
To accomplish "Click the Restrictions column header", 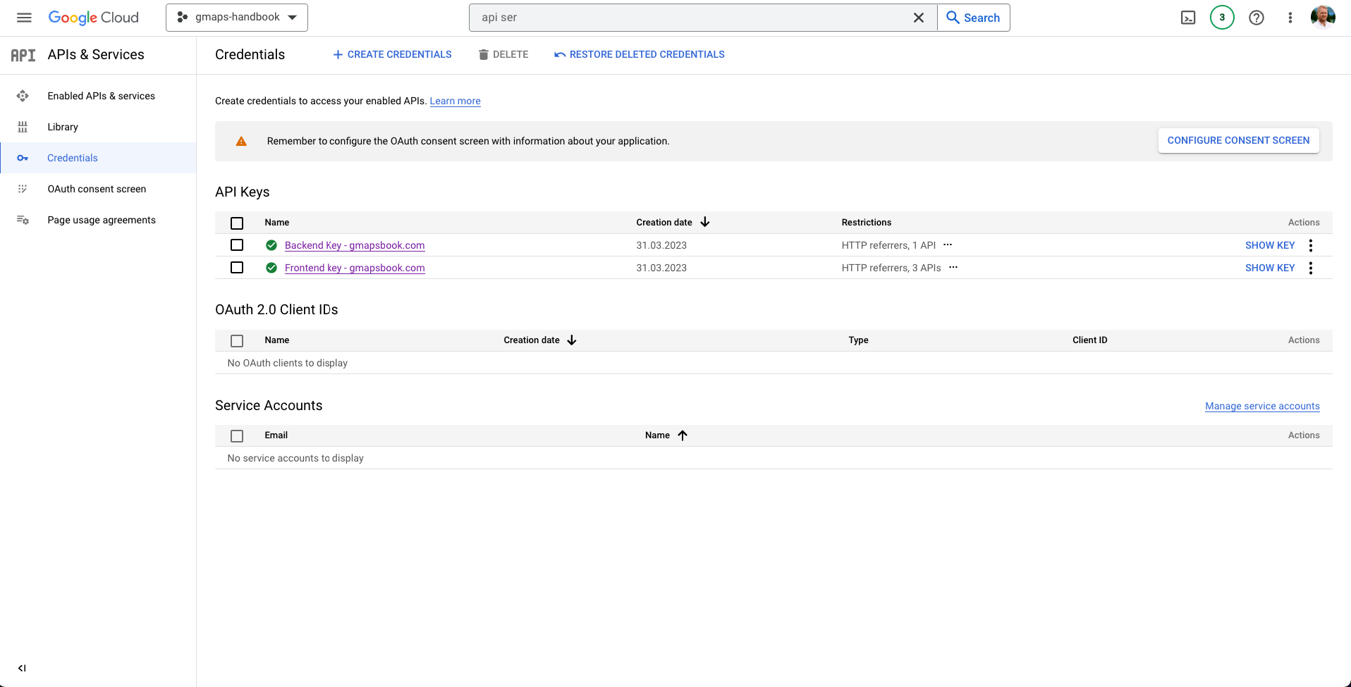I will point(867,222).
